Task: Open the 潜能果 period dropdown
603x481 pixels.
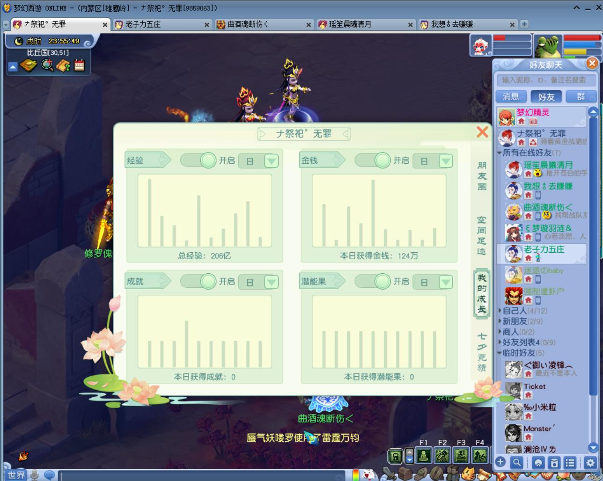Action: pos(446,282)
